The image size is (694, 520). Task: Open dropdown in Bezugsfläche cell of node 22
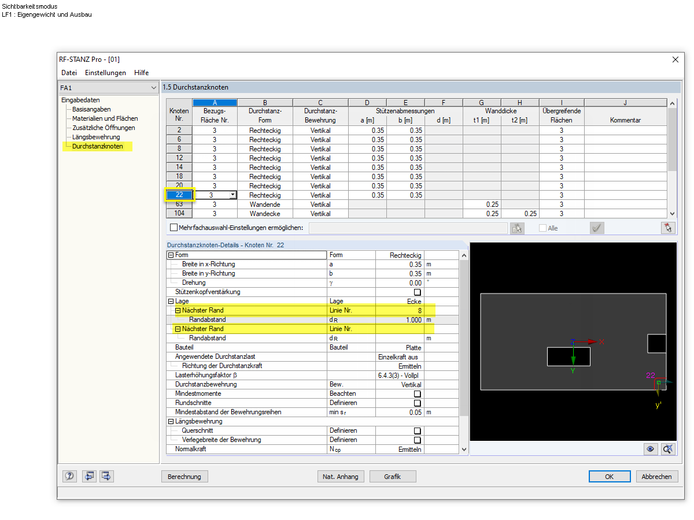click(x=232, y=195)
